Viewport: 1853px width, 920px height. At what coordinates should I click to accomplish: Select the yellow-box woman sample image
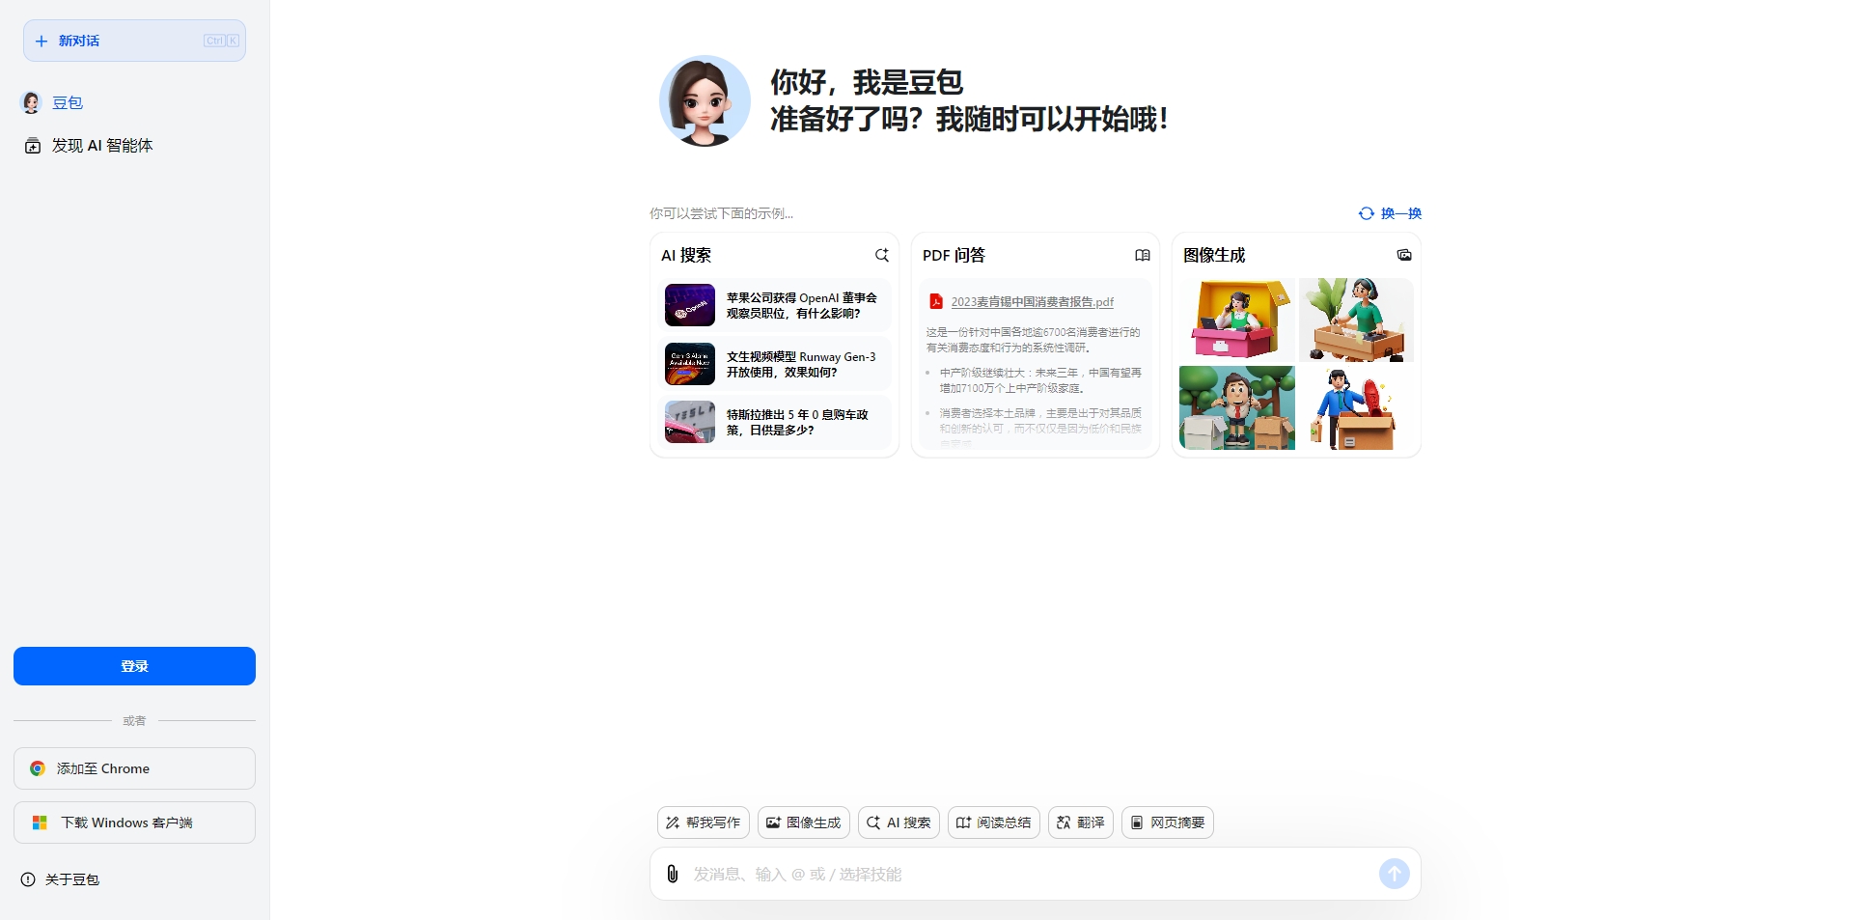(x=1237, y=320)
